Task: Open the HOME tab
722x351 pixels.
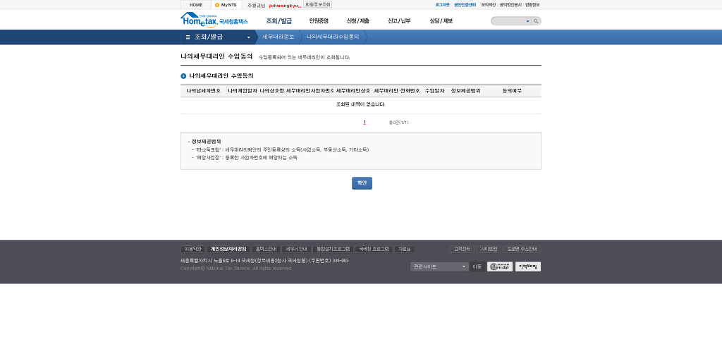Action: (x=196, y=5)
